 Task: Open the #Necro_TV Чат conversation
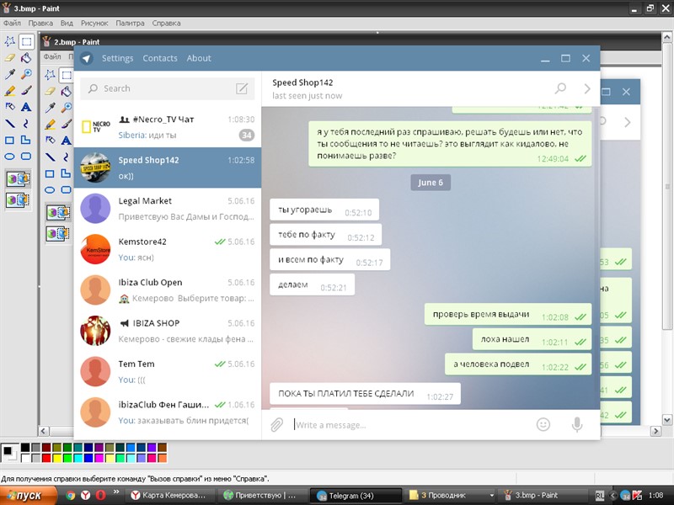(x=168, y=127)
